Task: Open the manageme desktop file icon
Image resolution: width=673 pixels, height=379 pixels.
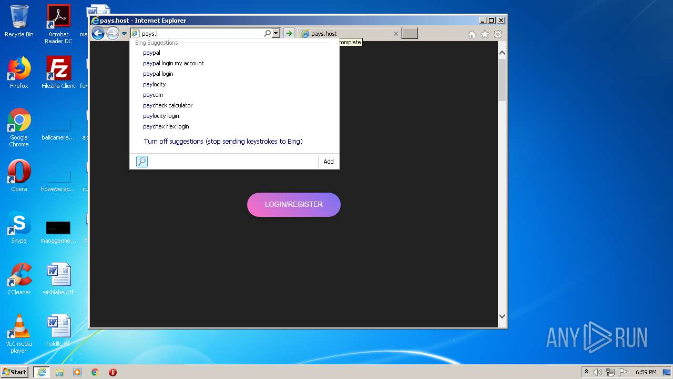Action: 58,232
